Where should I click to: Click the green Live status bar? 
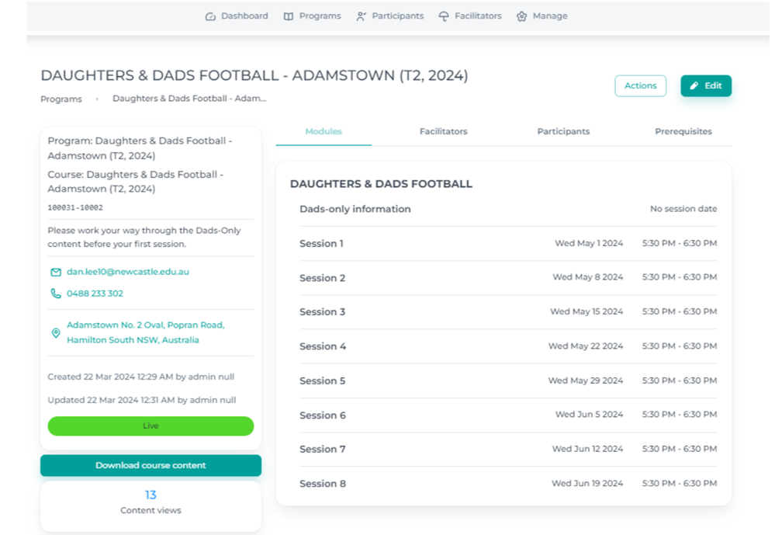click(x=151, y=426)
